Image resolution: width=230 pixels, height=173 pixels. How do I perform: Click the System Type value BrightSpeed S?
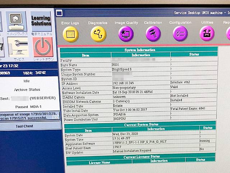tap(122, 69)
